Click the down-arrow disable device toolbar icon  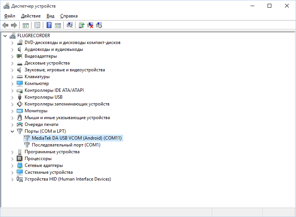click(99, 25)
